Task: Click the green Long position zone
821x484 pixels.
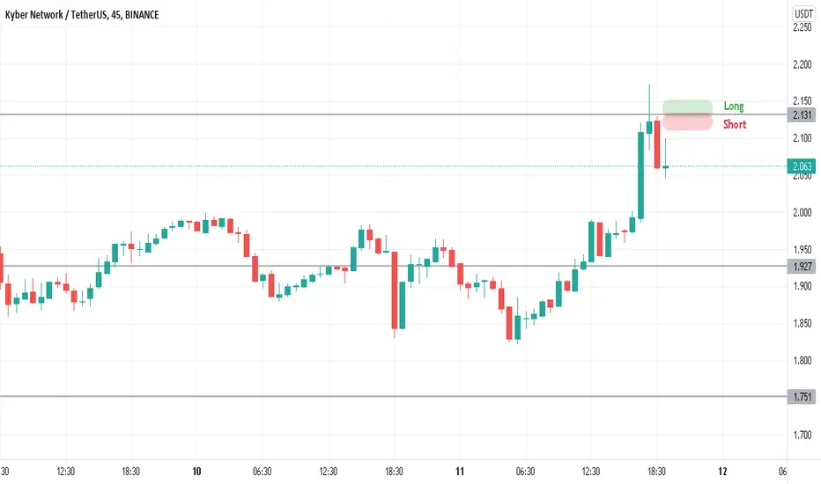Action: point(687,106)
